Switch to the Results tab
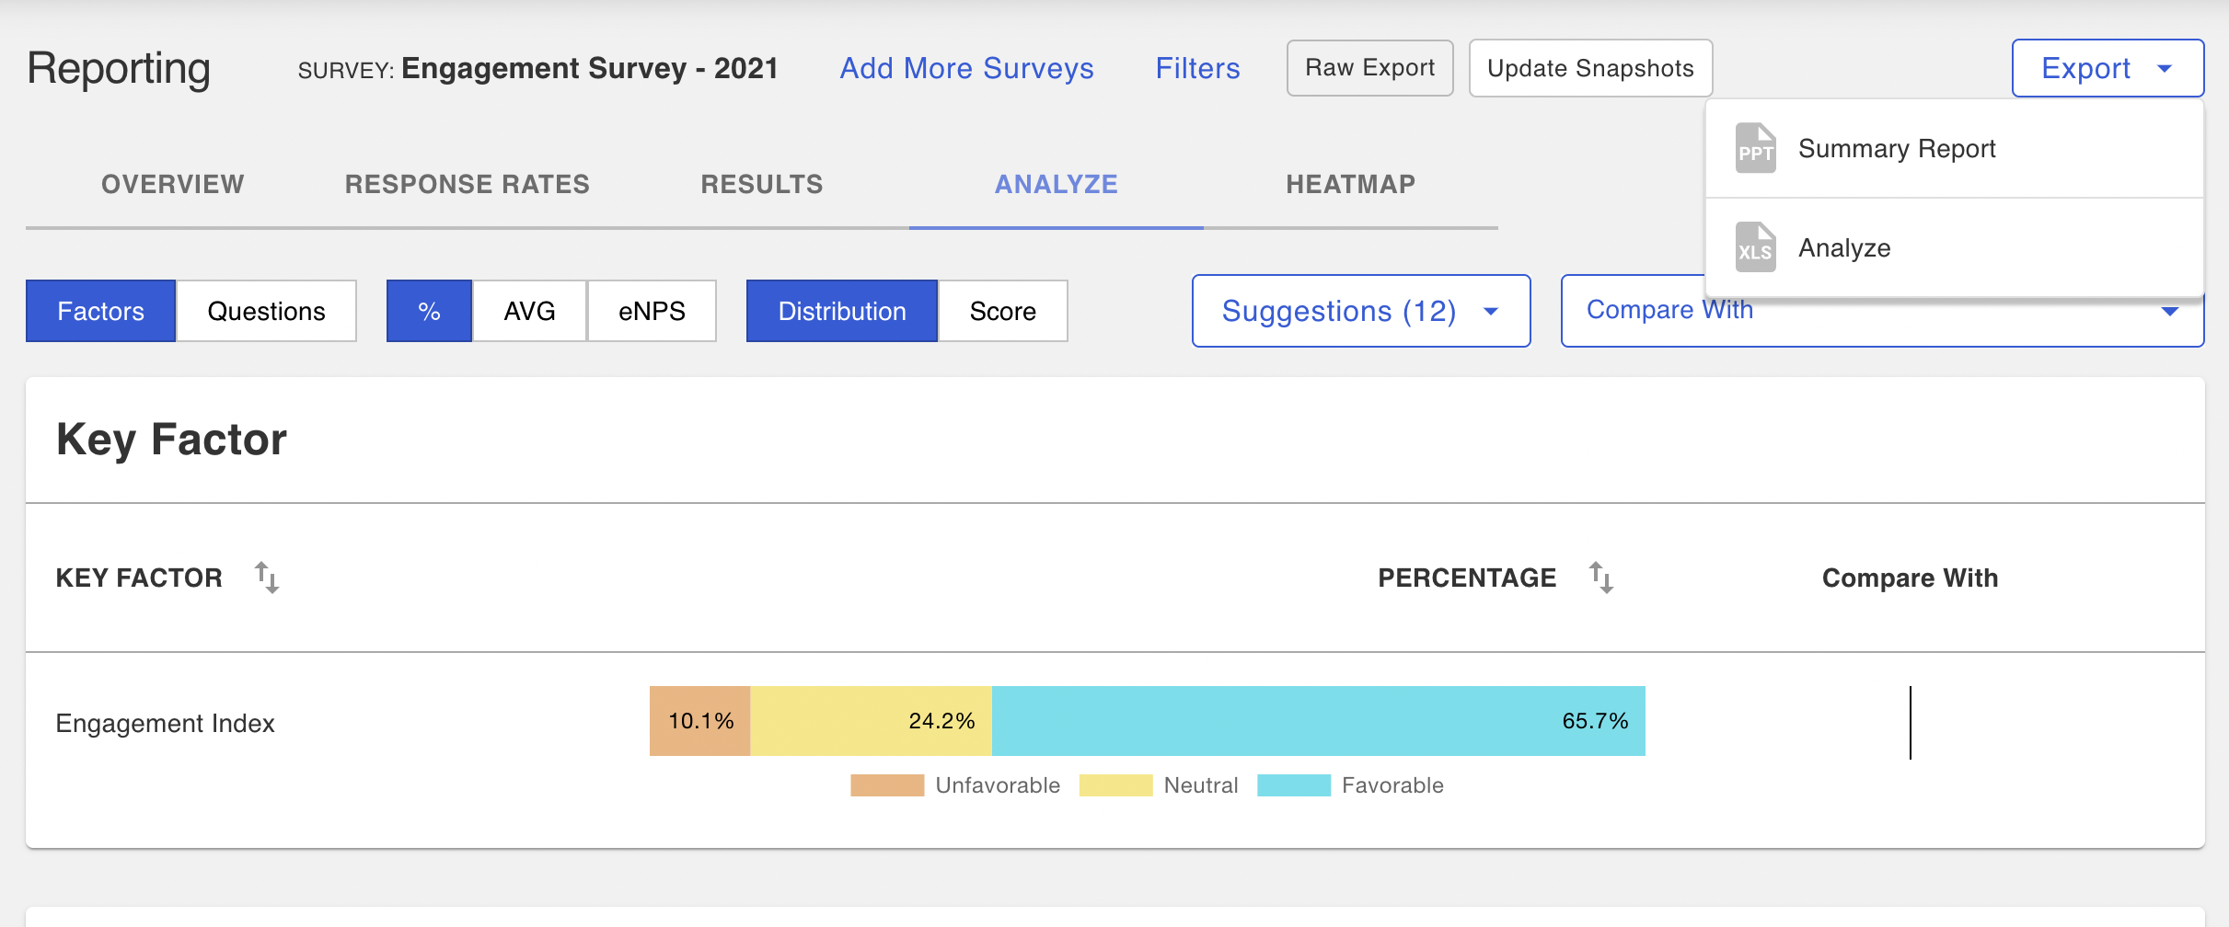This screenshot has height=927, width=2229. (x=762, y=184)
